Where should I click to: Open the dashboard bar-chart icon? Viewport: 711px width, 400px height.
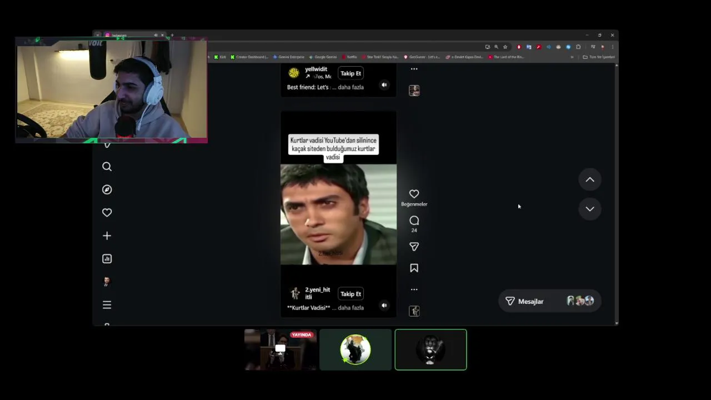[107, 259]
